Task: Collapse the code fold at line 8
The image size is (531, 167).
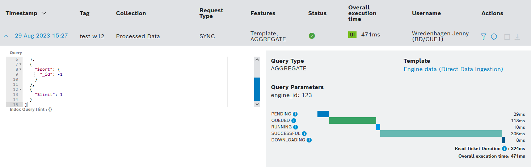Action: pyautogui.click(x=20, y=69)
